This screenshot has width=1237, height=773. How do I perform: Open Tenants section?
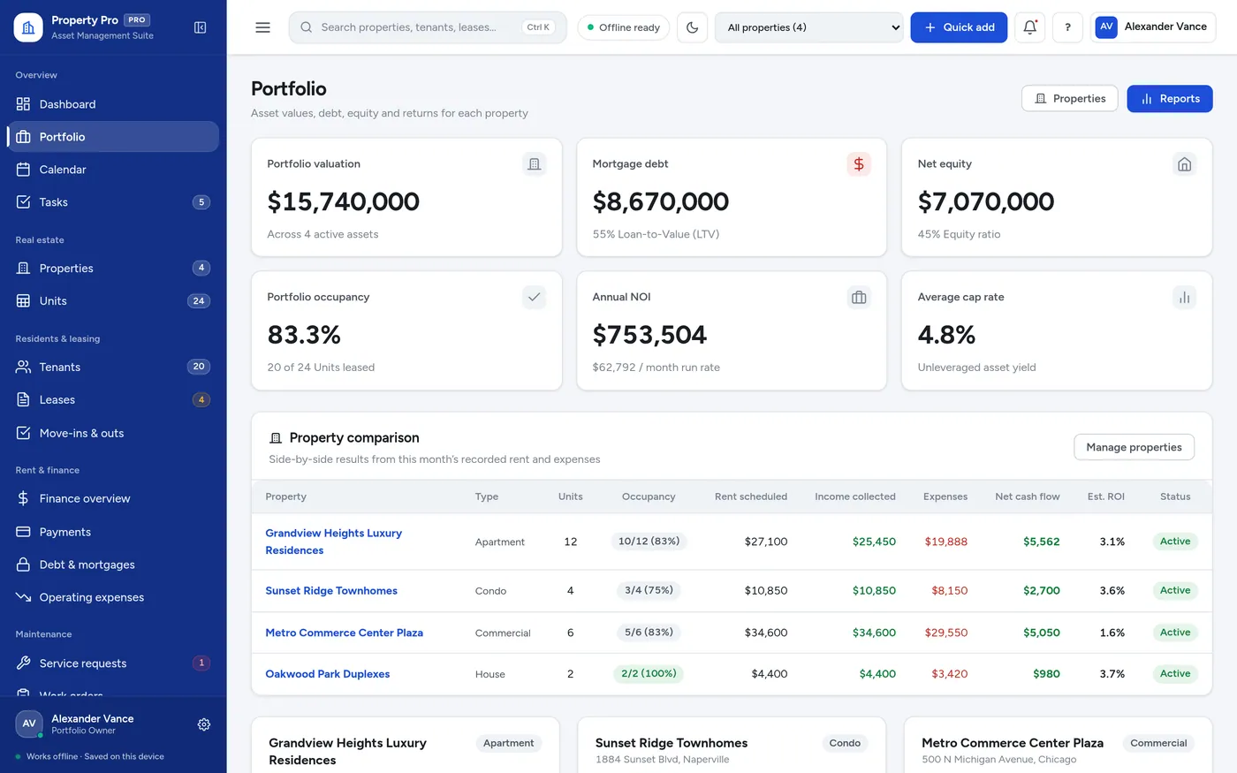[113, 367]
